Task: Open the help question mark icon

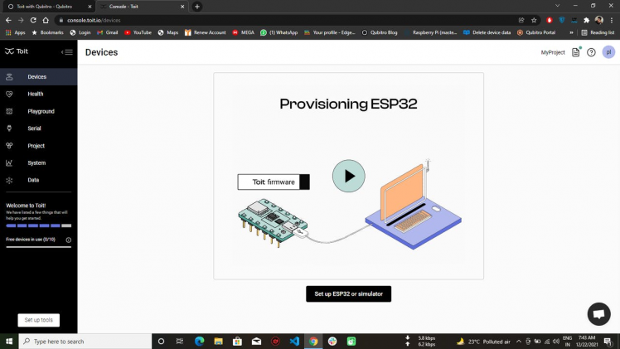Action: pyautogui.click(x=591, y=52)
